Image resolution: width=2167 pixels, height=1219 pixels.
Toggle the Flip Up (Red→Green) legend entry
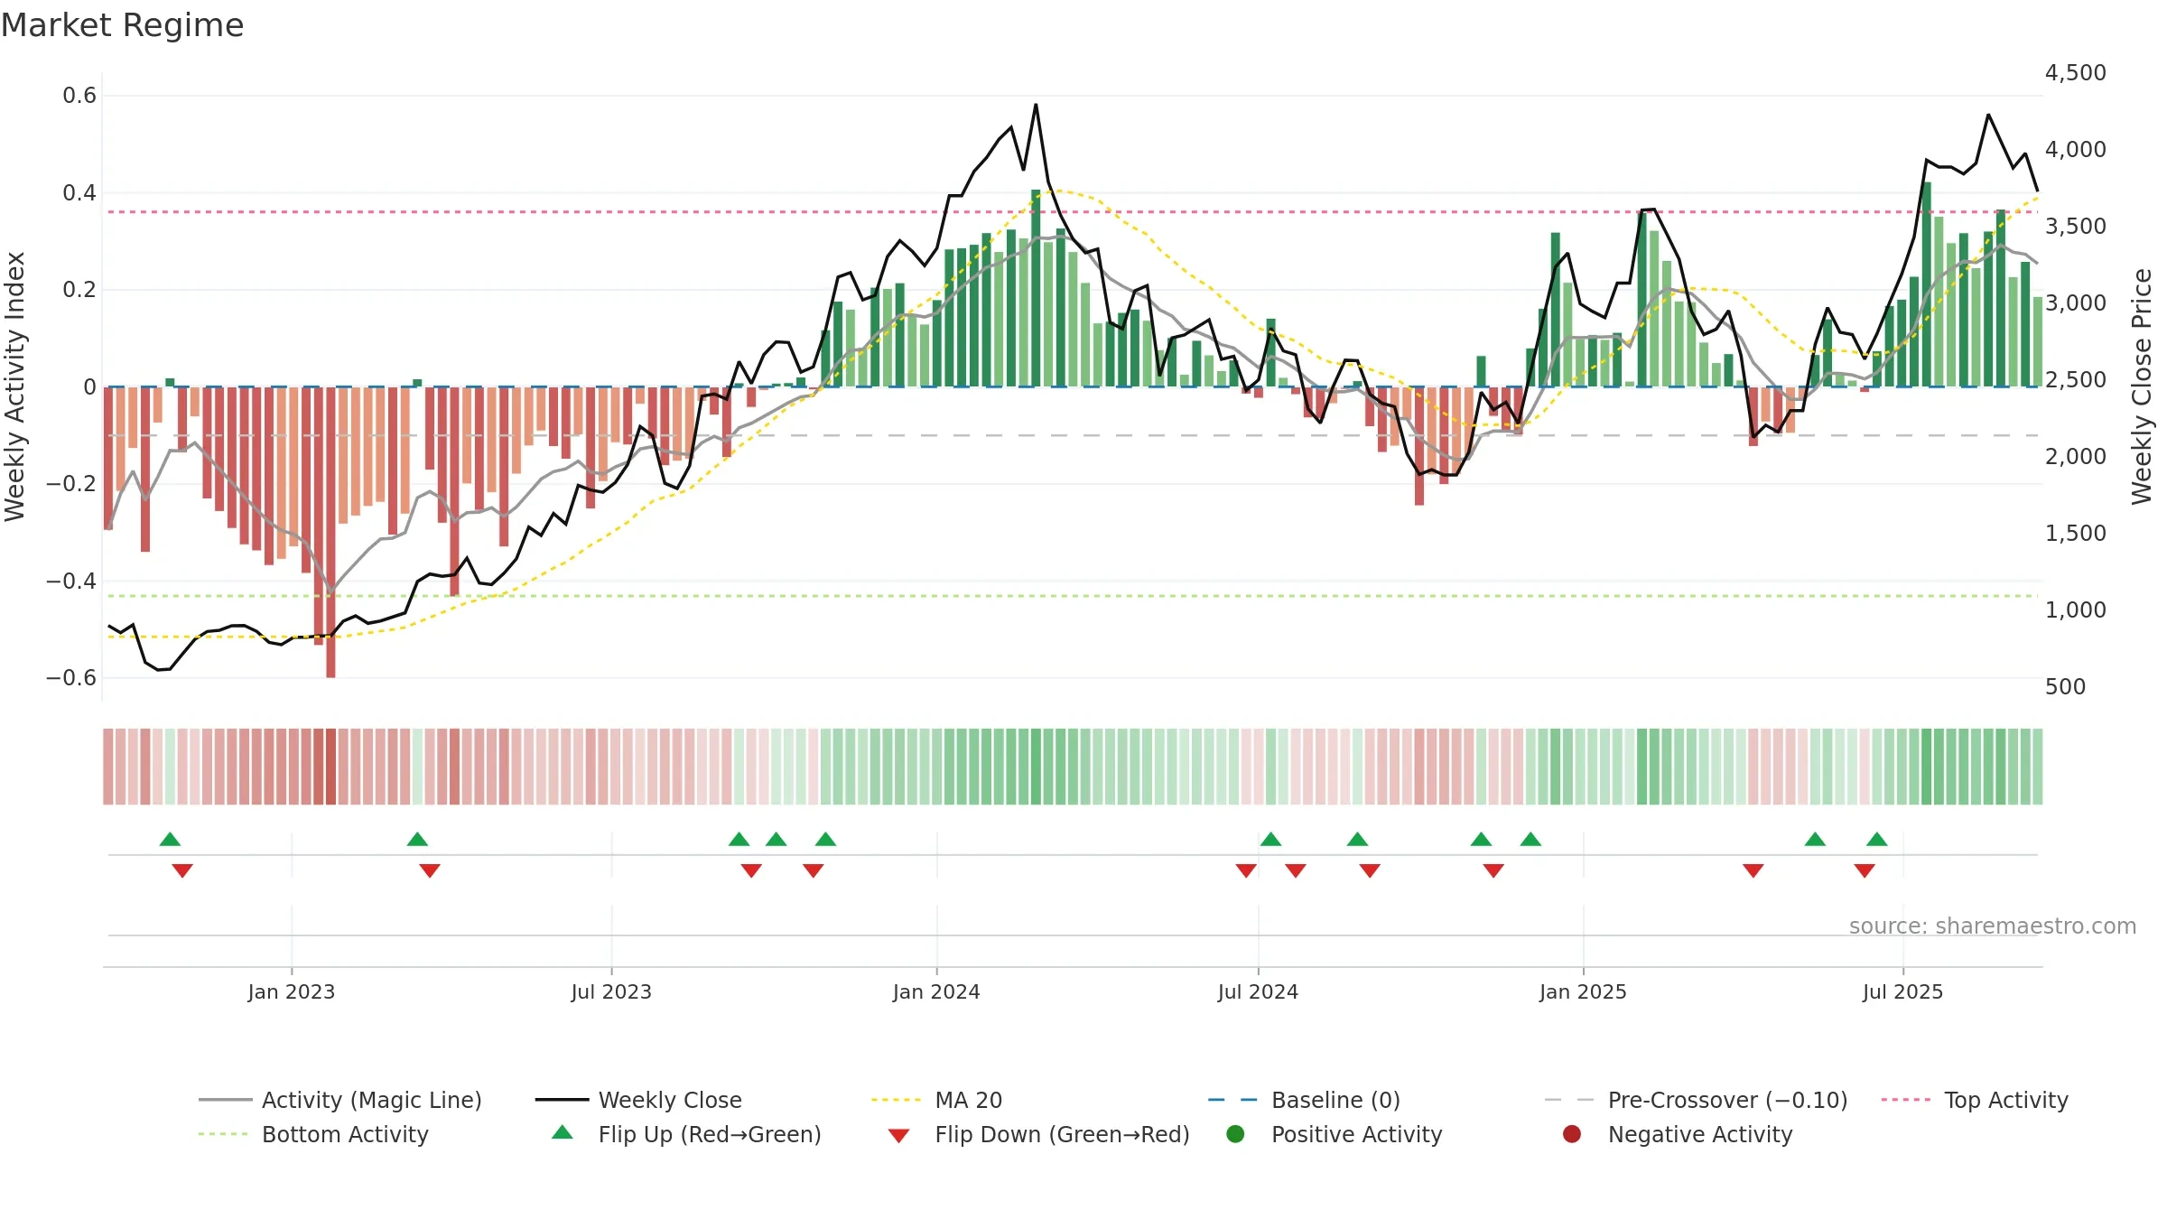click(686, 1134)
